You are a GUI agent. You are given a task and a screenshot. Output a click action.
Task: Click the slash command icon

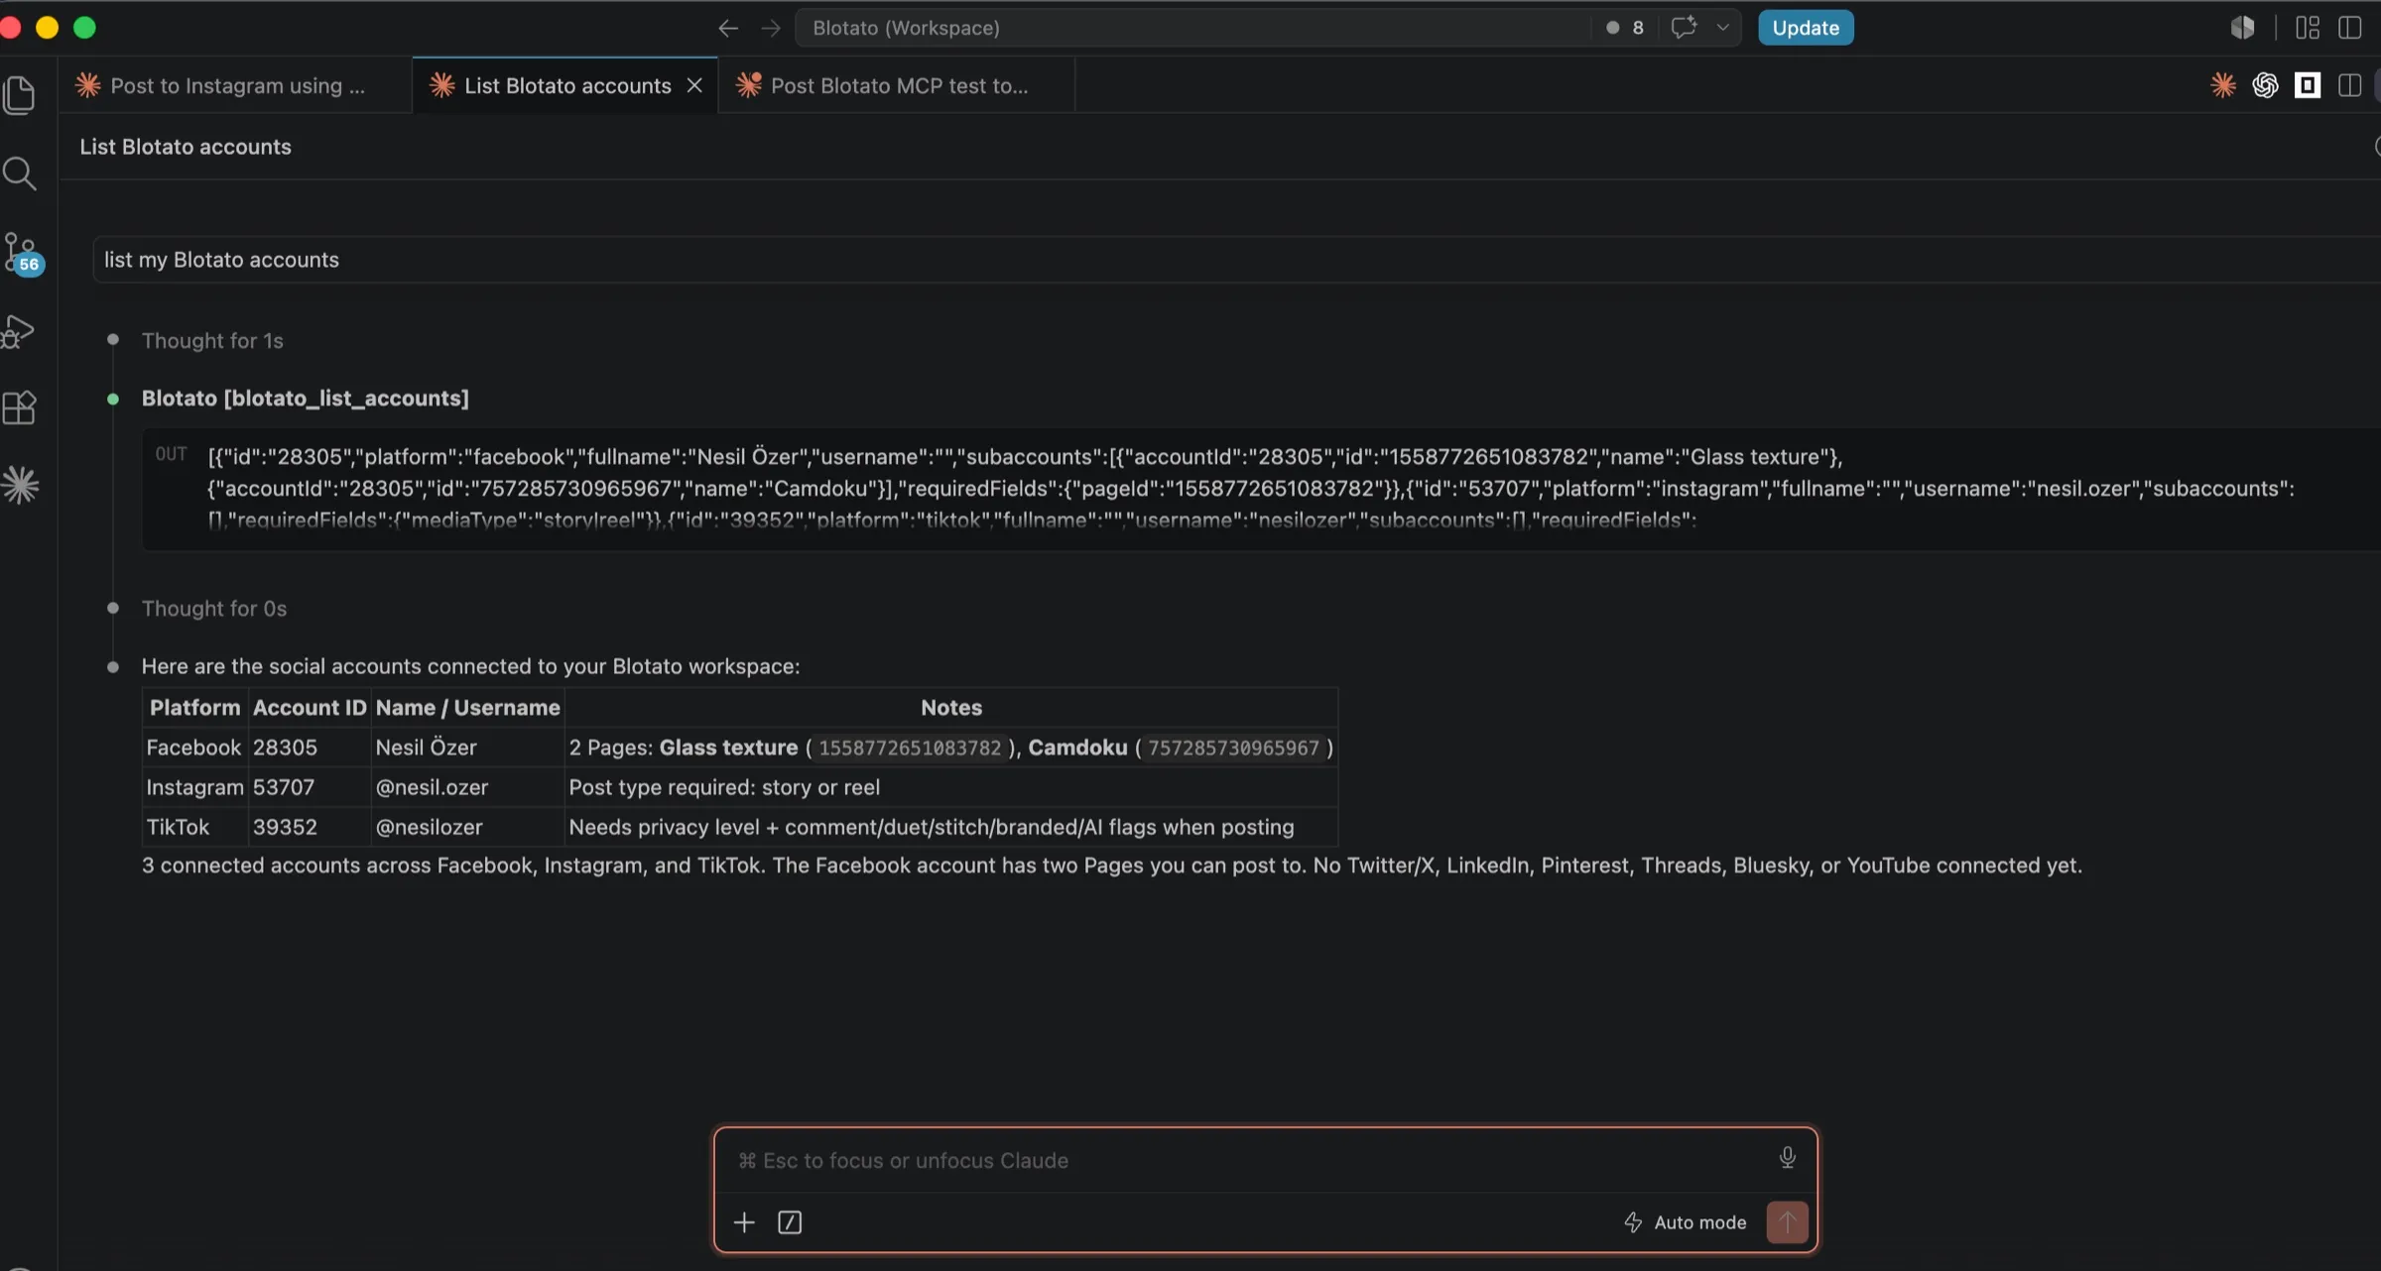pyautogui.click(x=790, y=1222)
